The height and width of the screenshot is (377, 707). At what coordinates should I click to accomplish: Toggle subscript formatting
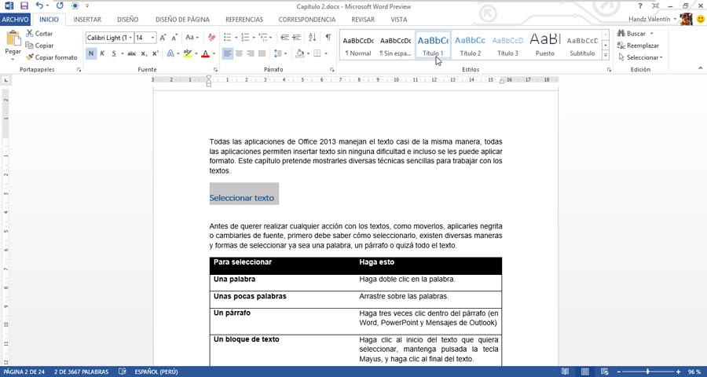click(144, 54)
